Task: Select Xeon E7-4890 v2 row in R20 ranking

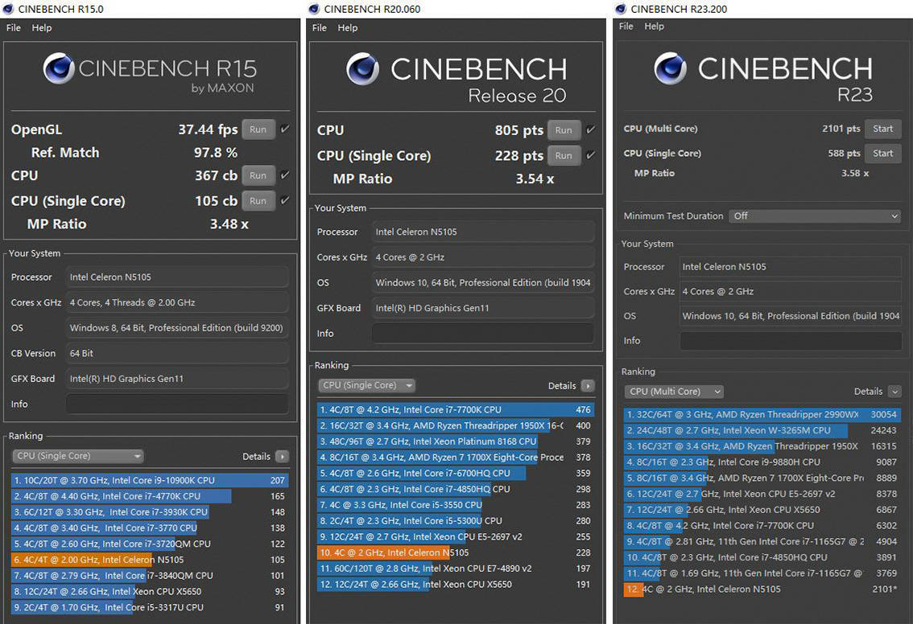Action: 456,569
